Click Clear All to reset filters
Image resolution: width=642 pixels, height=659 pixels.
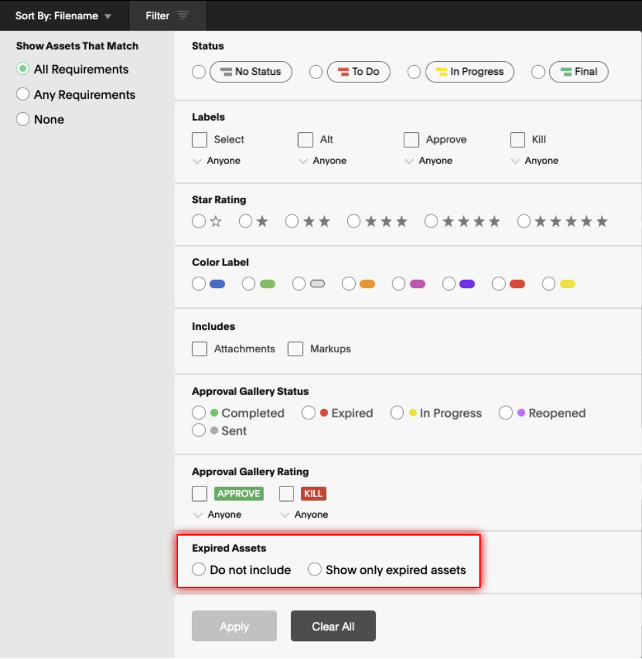[333, 625]
